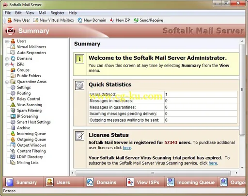Click the horizontal scrollbar left arrow
The width and height of the screenshot is (248, 196).
[73, 173]
